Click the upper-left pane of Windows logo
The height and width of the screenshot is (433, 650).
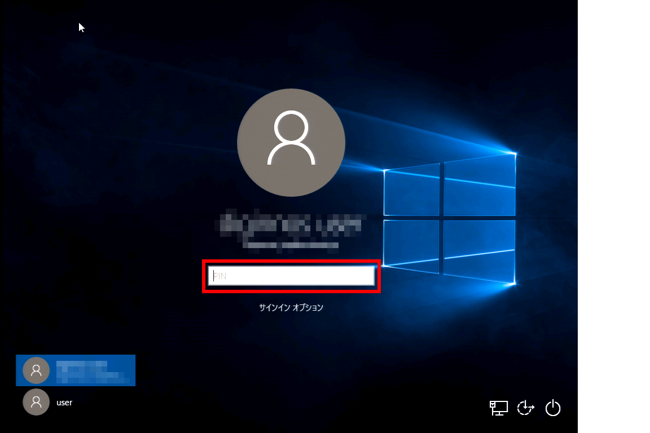(412, 191)
